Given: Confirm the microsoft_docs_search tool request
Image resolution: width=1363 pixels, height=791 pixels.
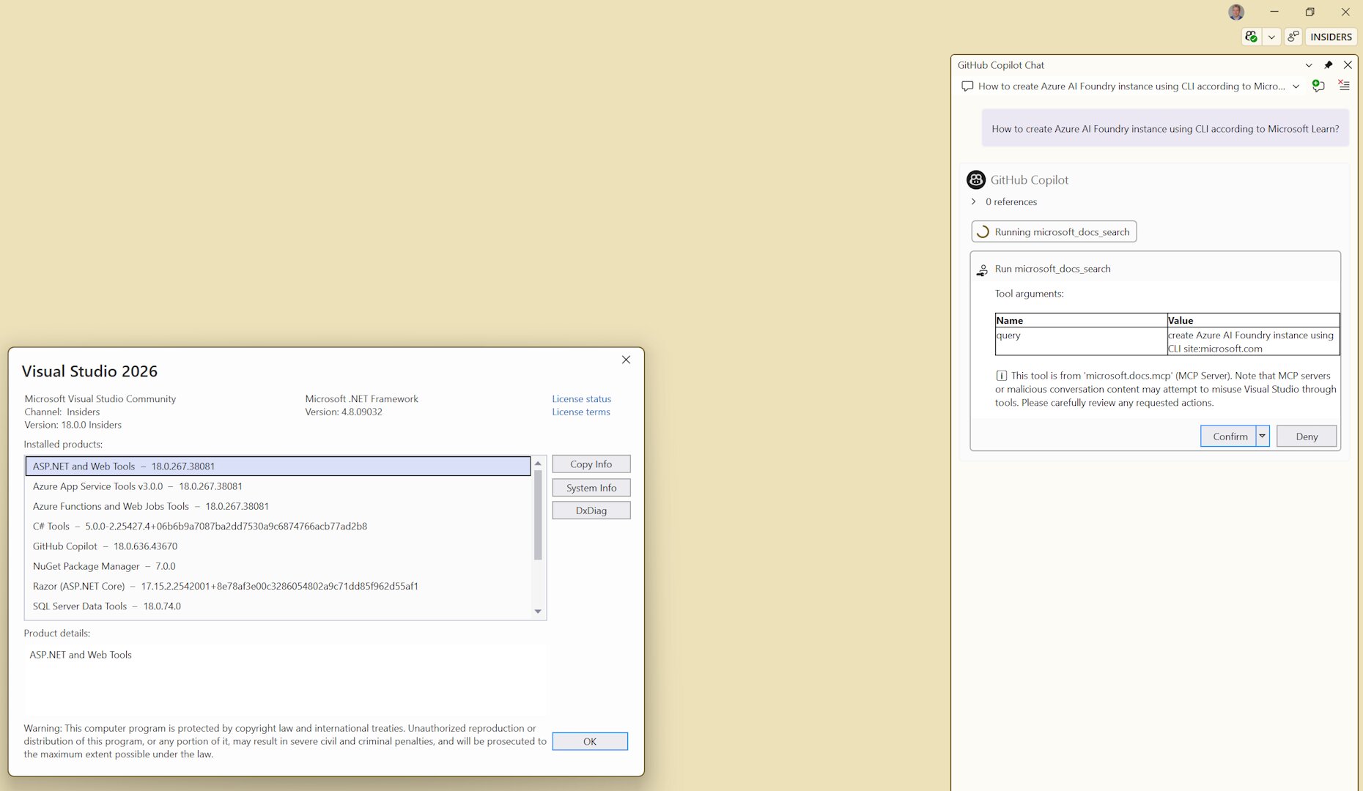Looking at the screenshot, I should (1229, 436).
